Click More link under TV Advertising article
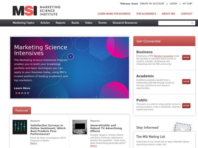The height and width of the screenshot is (148, 198). 94,146
